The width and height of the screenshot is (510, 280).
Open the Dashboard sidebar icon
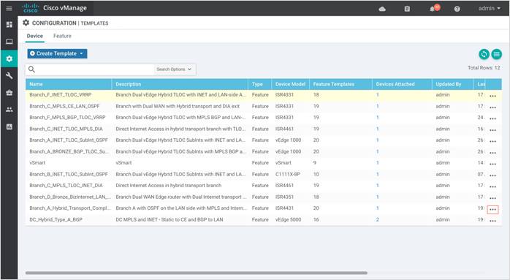click(9, 24)
